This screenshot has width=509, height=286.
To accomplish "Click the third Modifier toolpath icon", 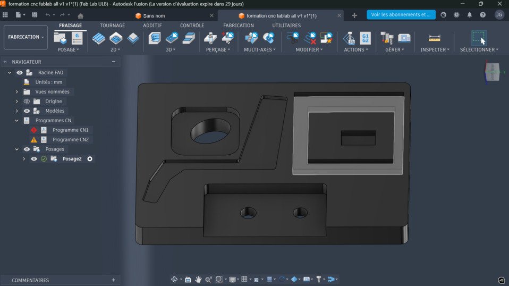I will pos(326,38).
